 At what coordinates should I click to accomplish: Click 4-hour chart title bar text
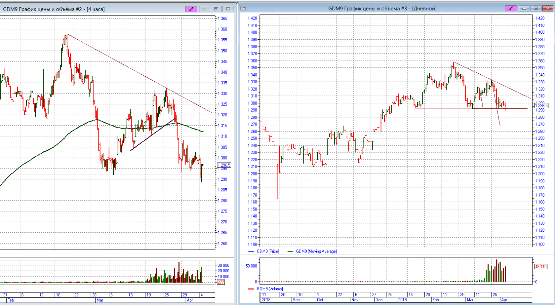54,9
